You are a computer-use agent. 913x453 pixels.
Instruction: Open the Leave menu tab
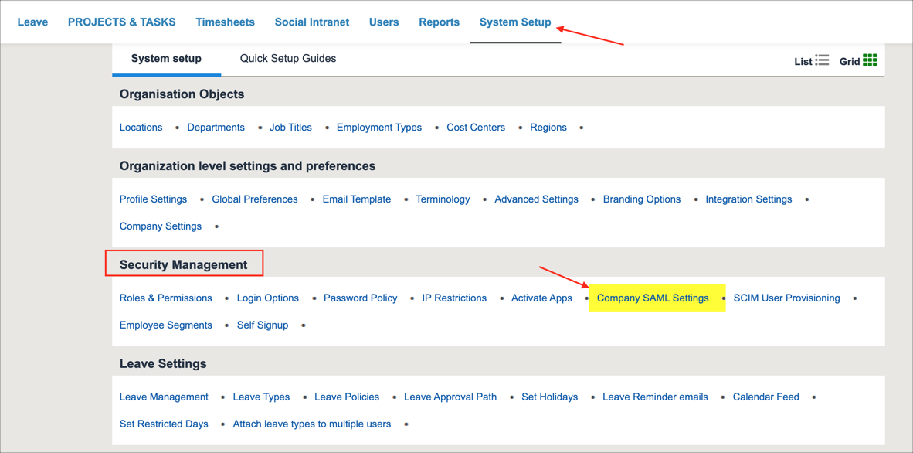point(32,22)
